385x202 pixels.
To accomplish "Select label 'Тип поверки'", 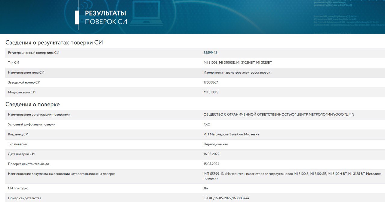I will click(x=17, y=144).
